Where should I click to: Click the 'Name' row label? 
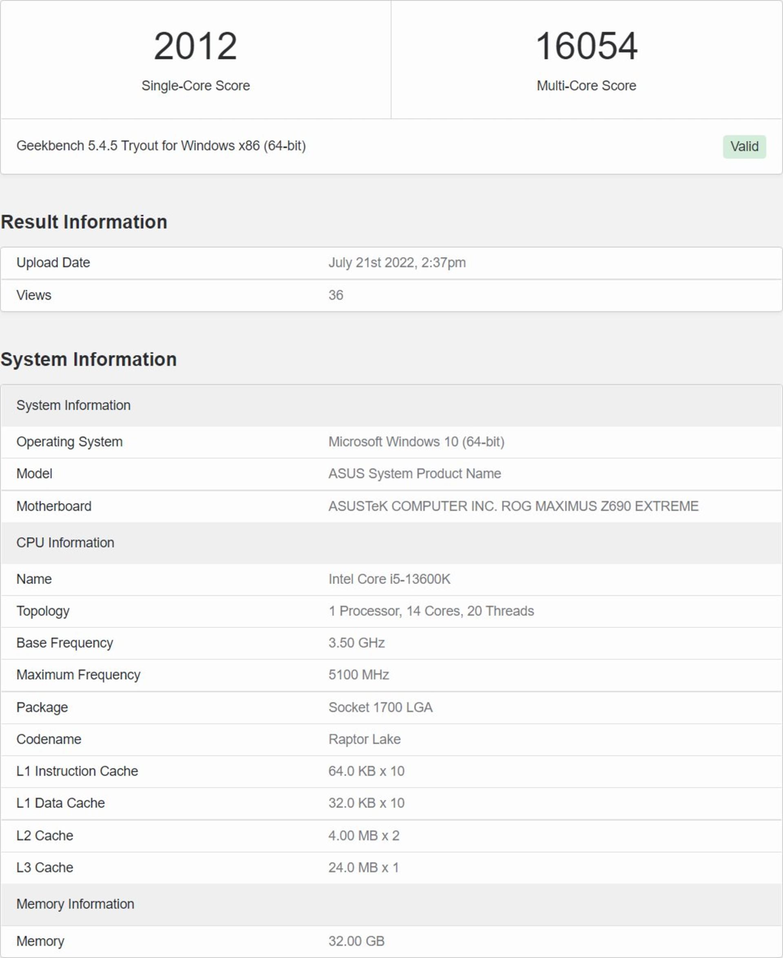(34, 579)
